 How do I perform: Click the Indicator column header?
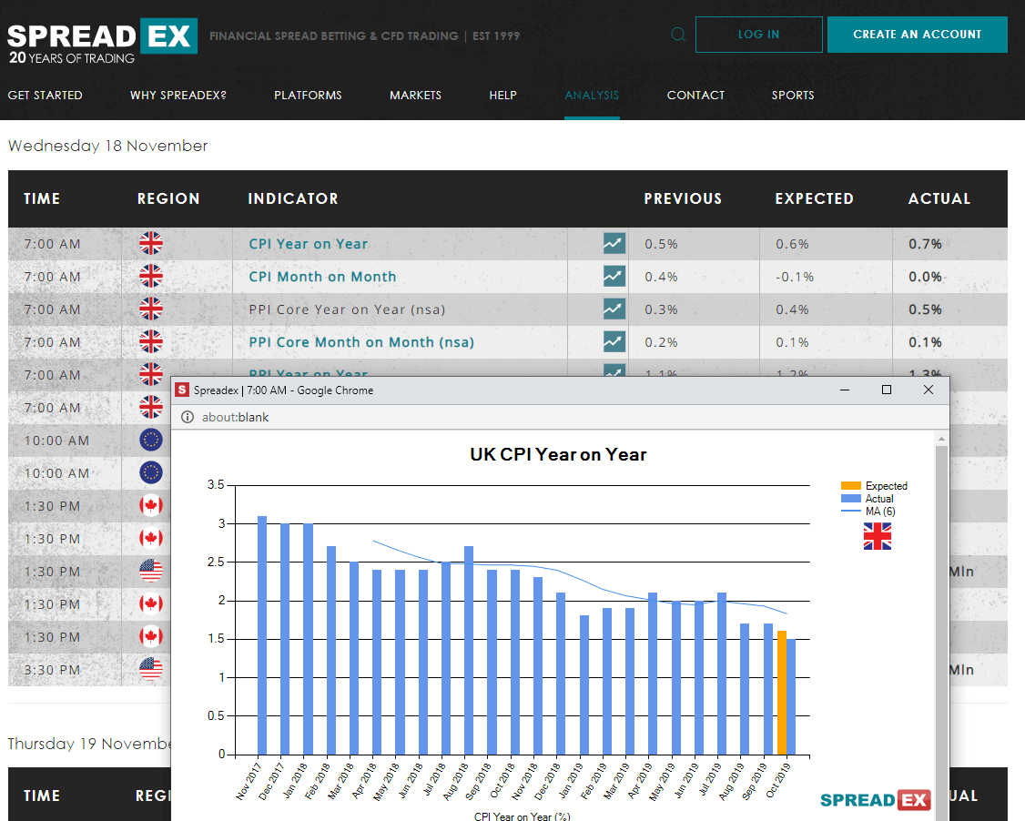coord(293,198)
